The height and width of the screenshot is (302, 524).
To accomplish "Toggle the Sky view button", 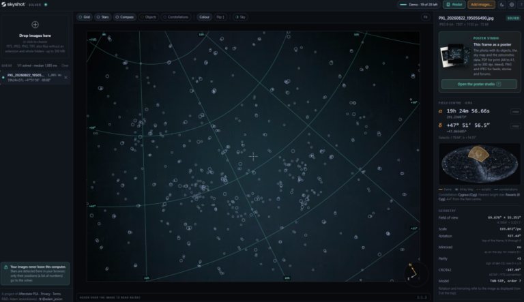I will click(240, 17).
